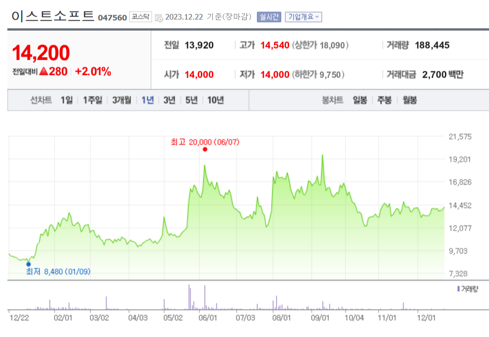This screenshot has height=337, width=489.
Task: Switch to 주봉 weekly candle chart
Action: 384,100
